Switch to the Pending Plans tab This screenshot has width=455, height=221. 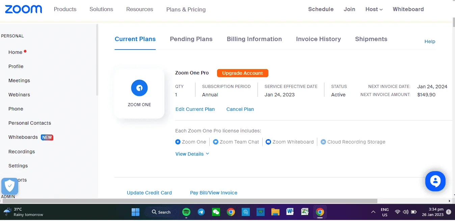[191, 39]
